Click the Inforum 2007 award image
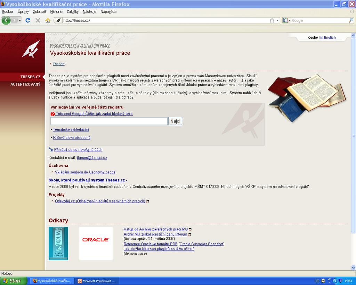This screenshot has height=285, width=356. pos(58,243)
